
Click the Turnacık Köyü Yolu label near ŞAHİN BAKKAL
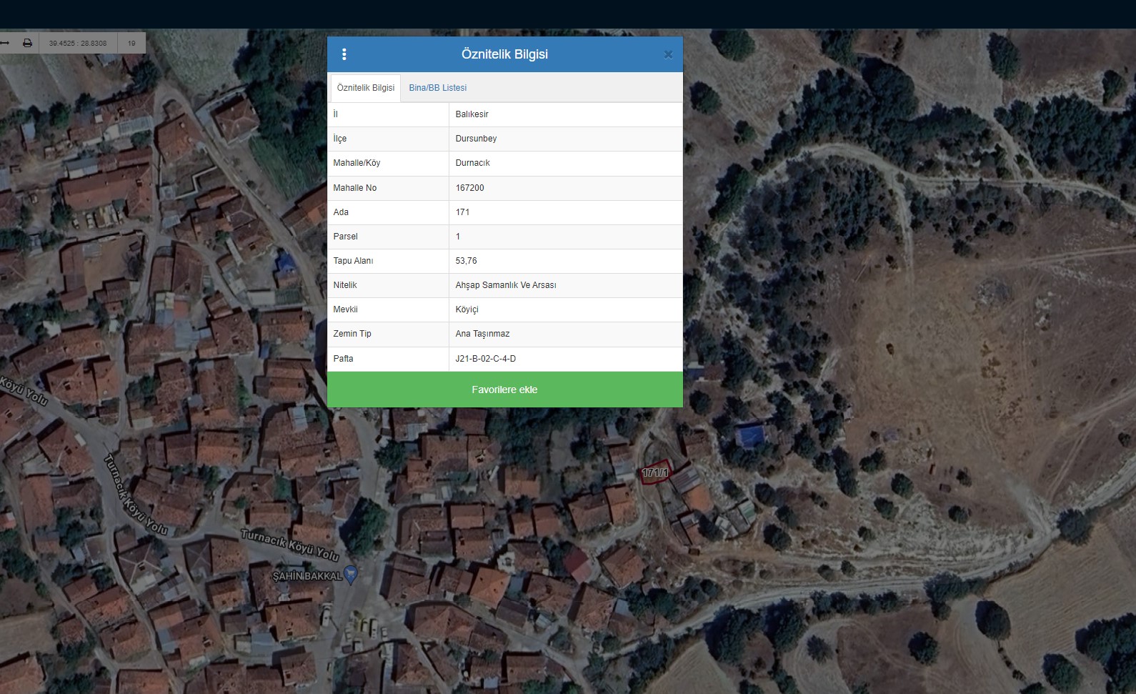coord(289,545)
